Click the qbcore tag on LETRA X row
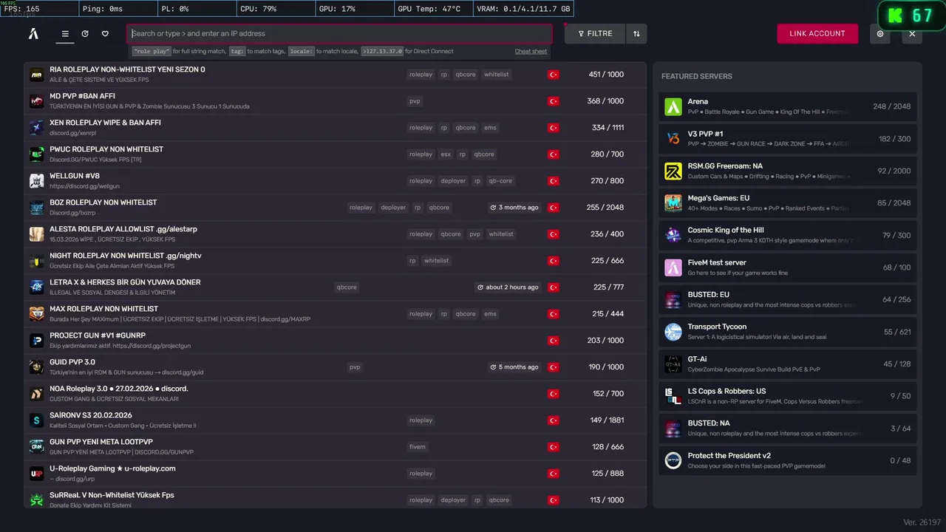 click(x=347, y=287)
